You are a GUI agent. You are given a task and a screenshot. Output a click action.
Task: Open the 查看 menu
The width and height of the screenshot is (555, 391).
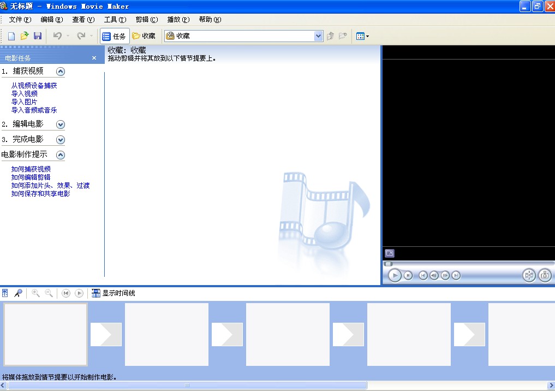(x=83, y=20)
